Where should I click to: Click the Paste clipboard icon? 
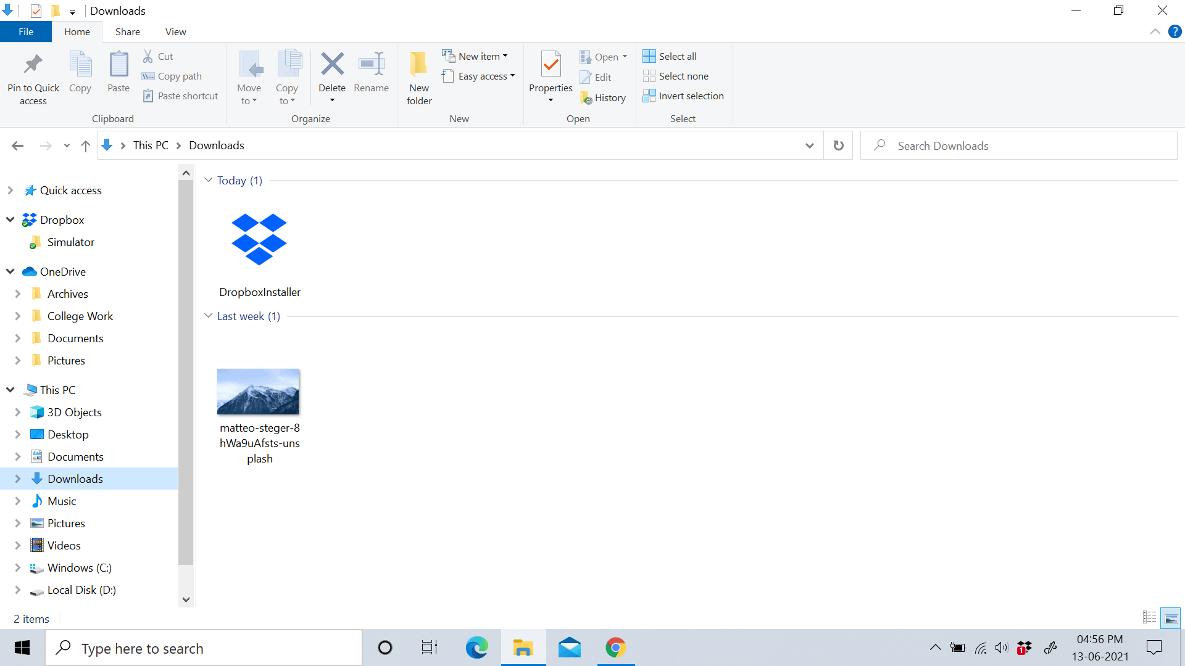coord(118,64)
